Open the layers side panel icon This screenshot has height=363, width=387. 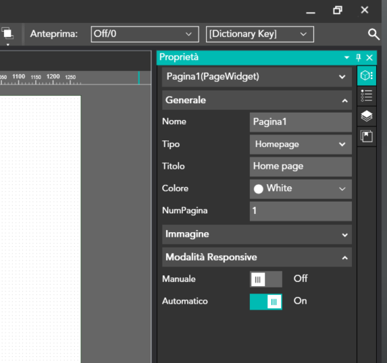click(x=367, y=116)
